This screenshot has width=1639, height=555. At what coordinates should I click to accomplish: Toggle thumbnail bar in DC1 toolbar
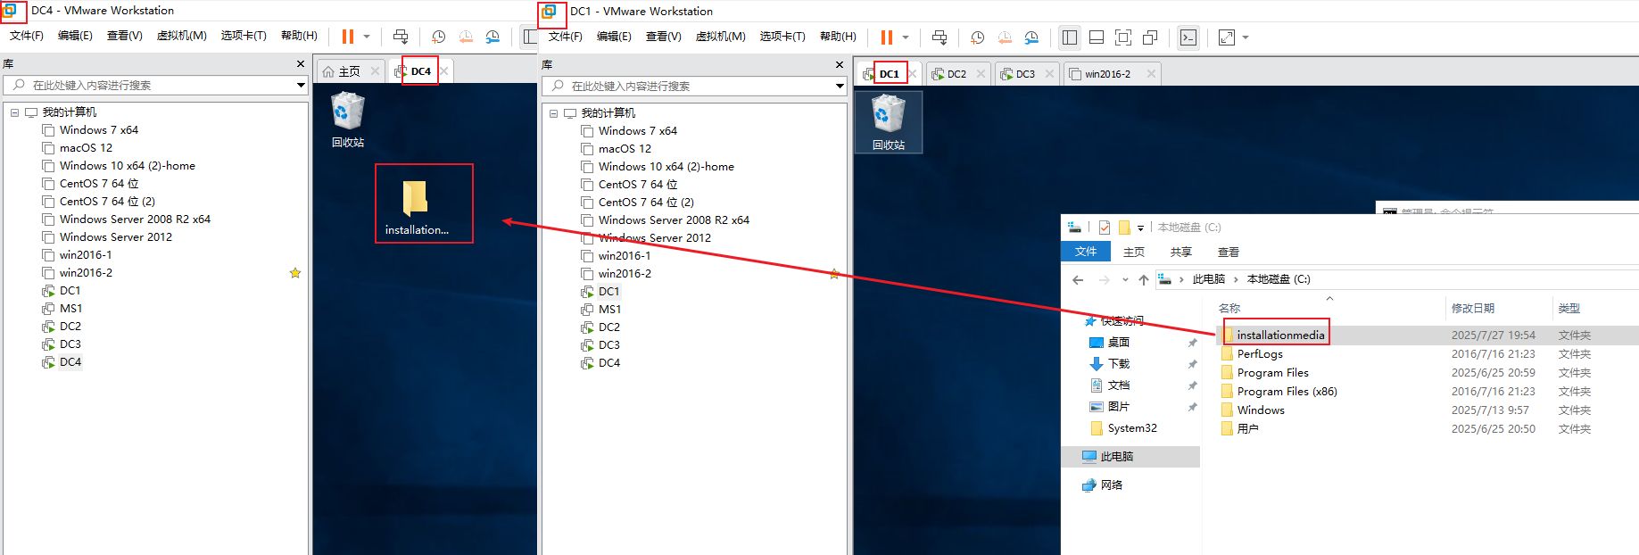[1097, 37]
